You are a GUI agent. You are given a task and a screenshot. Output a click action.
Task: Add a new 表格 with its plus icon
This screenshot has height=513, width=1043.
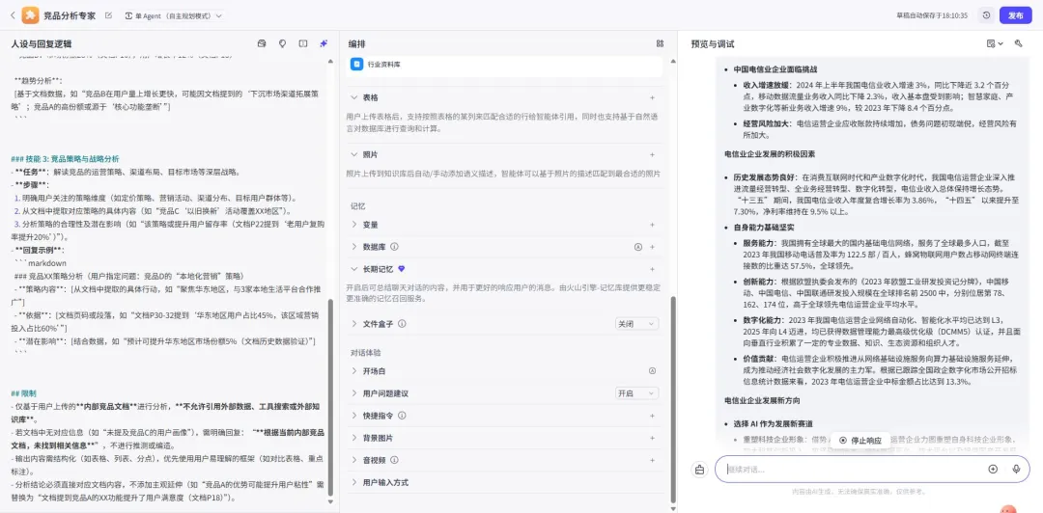click(652, 97)
